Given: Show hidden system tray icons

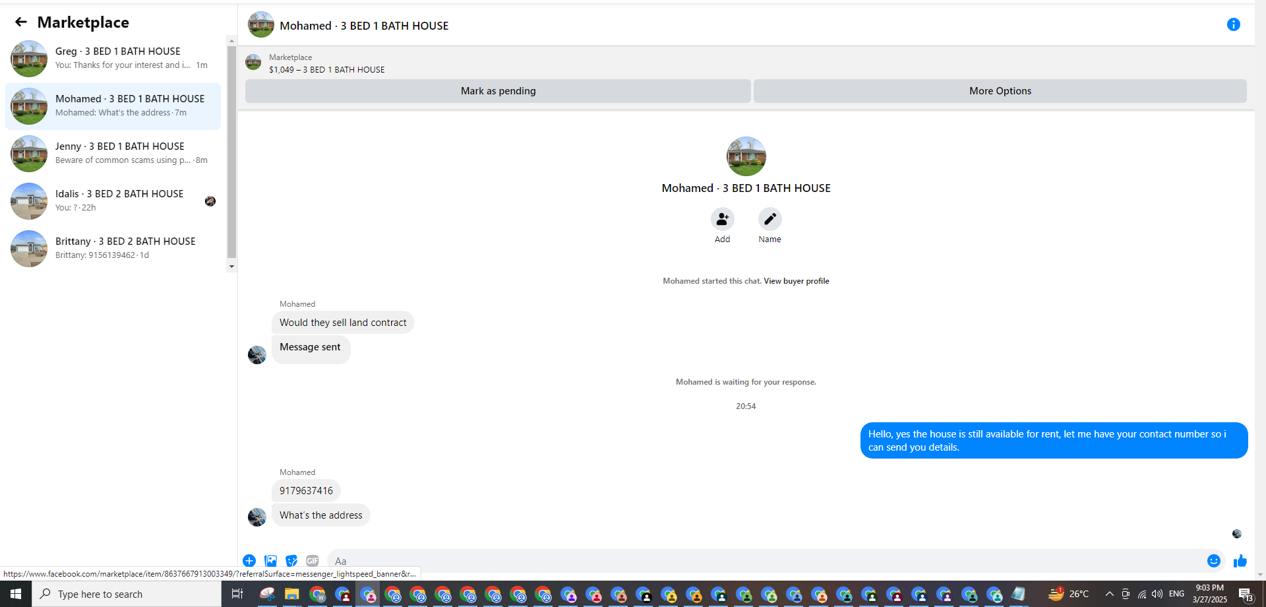Looking at the screenshot, I should click(x=1110, y=594).
